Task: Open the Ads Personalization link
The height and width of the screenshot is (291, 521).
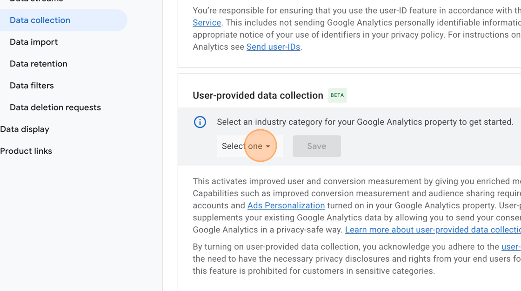Action: click(x=286, y=205)
